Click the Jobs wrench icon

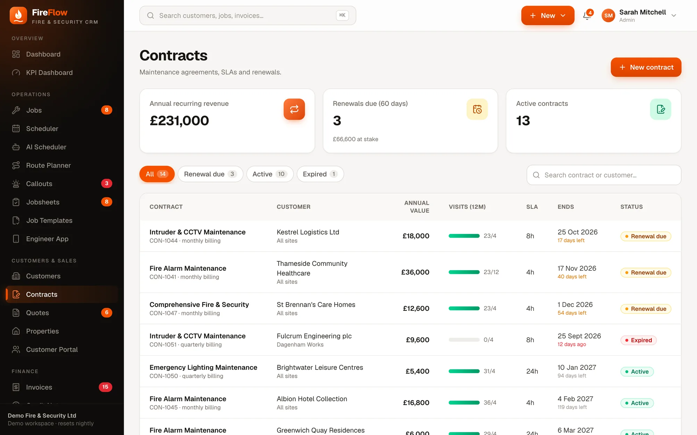pos(16,110)
